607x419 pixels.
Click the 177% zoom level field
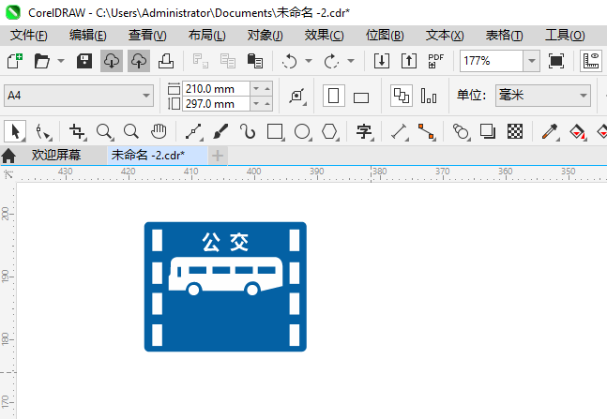492,61
